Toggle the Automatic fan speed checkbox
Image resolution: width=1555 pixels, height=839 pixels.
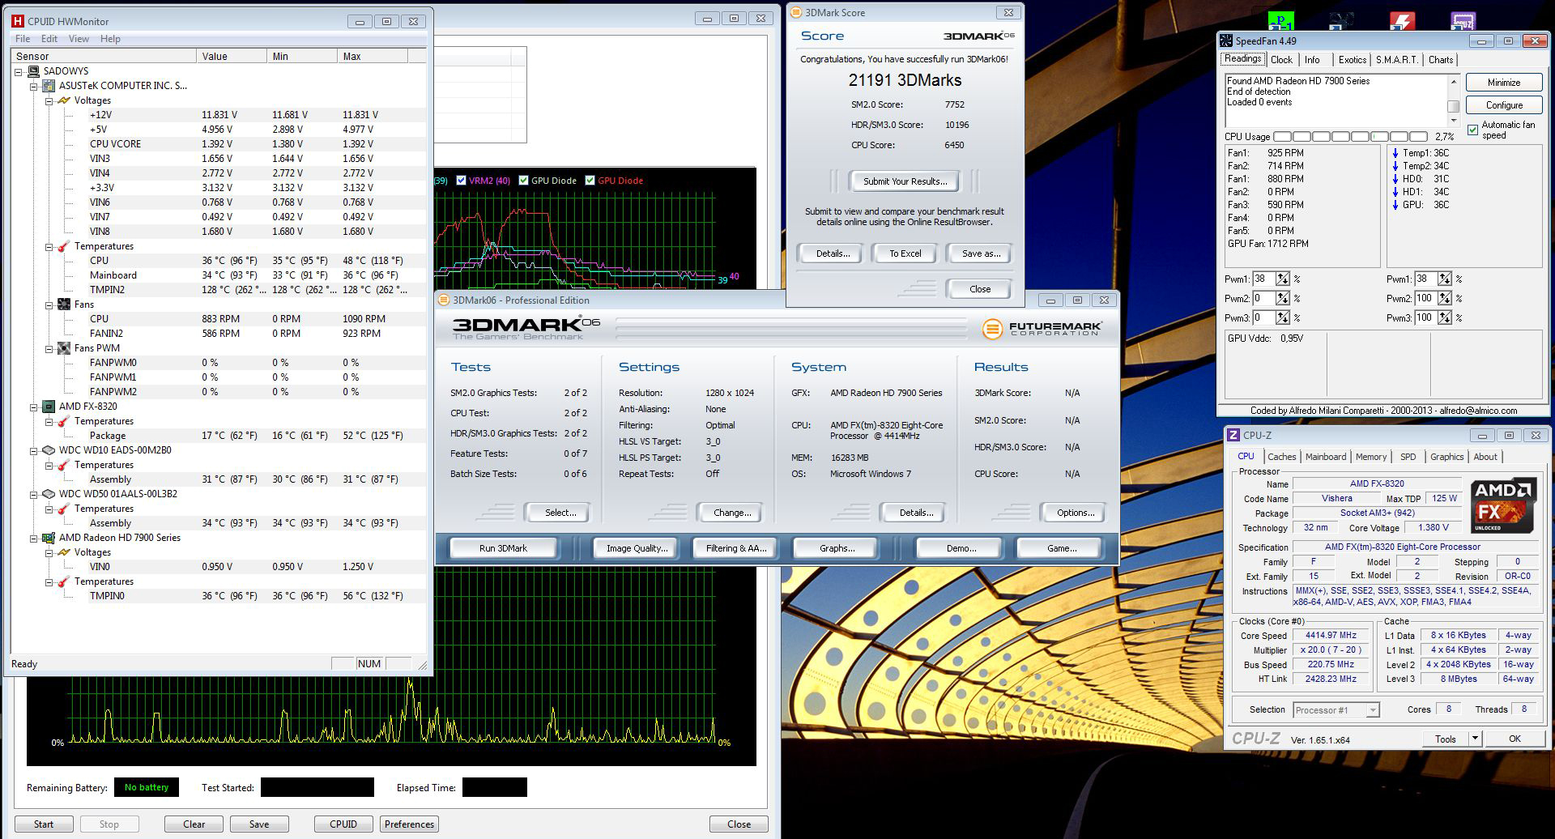[1472, 130]
